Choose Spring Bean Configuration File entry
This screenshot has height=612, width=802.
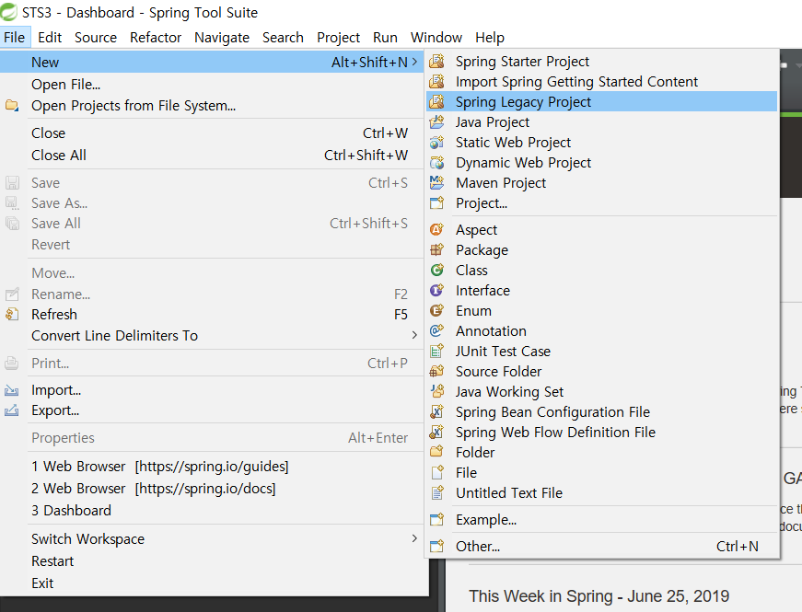coord(601,412)
